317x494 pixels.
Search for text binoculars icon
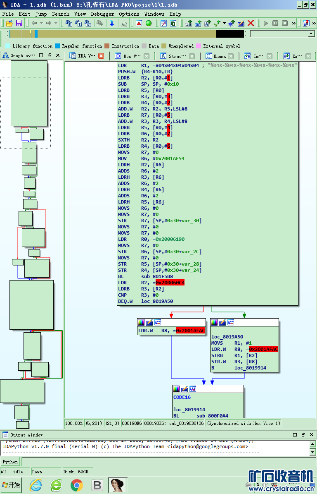(78, 23)
